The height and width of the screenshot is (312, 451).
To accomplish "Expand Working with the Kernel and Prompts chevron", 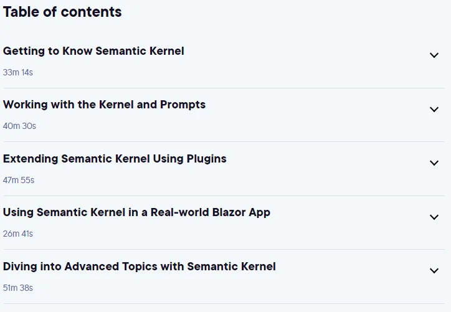I will click(434, 109).
